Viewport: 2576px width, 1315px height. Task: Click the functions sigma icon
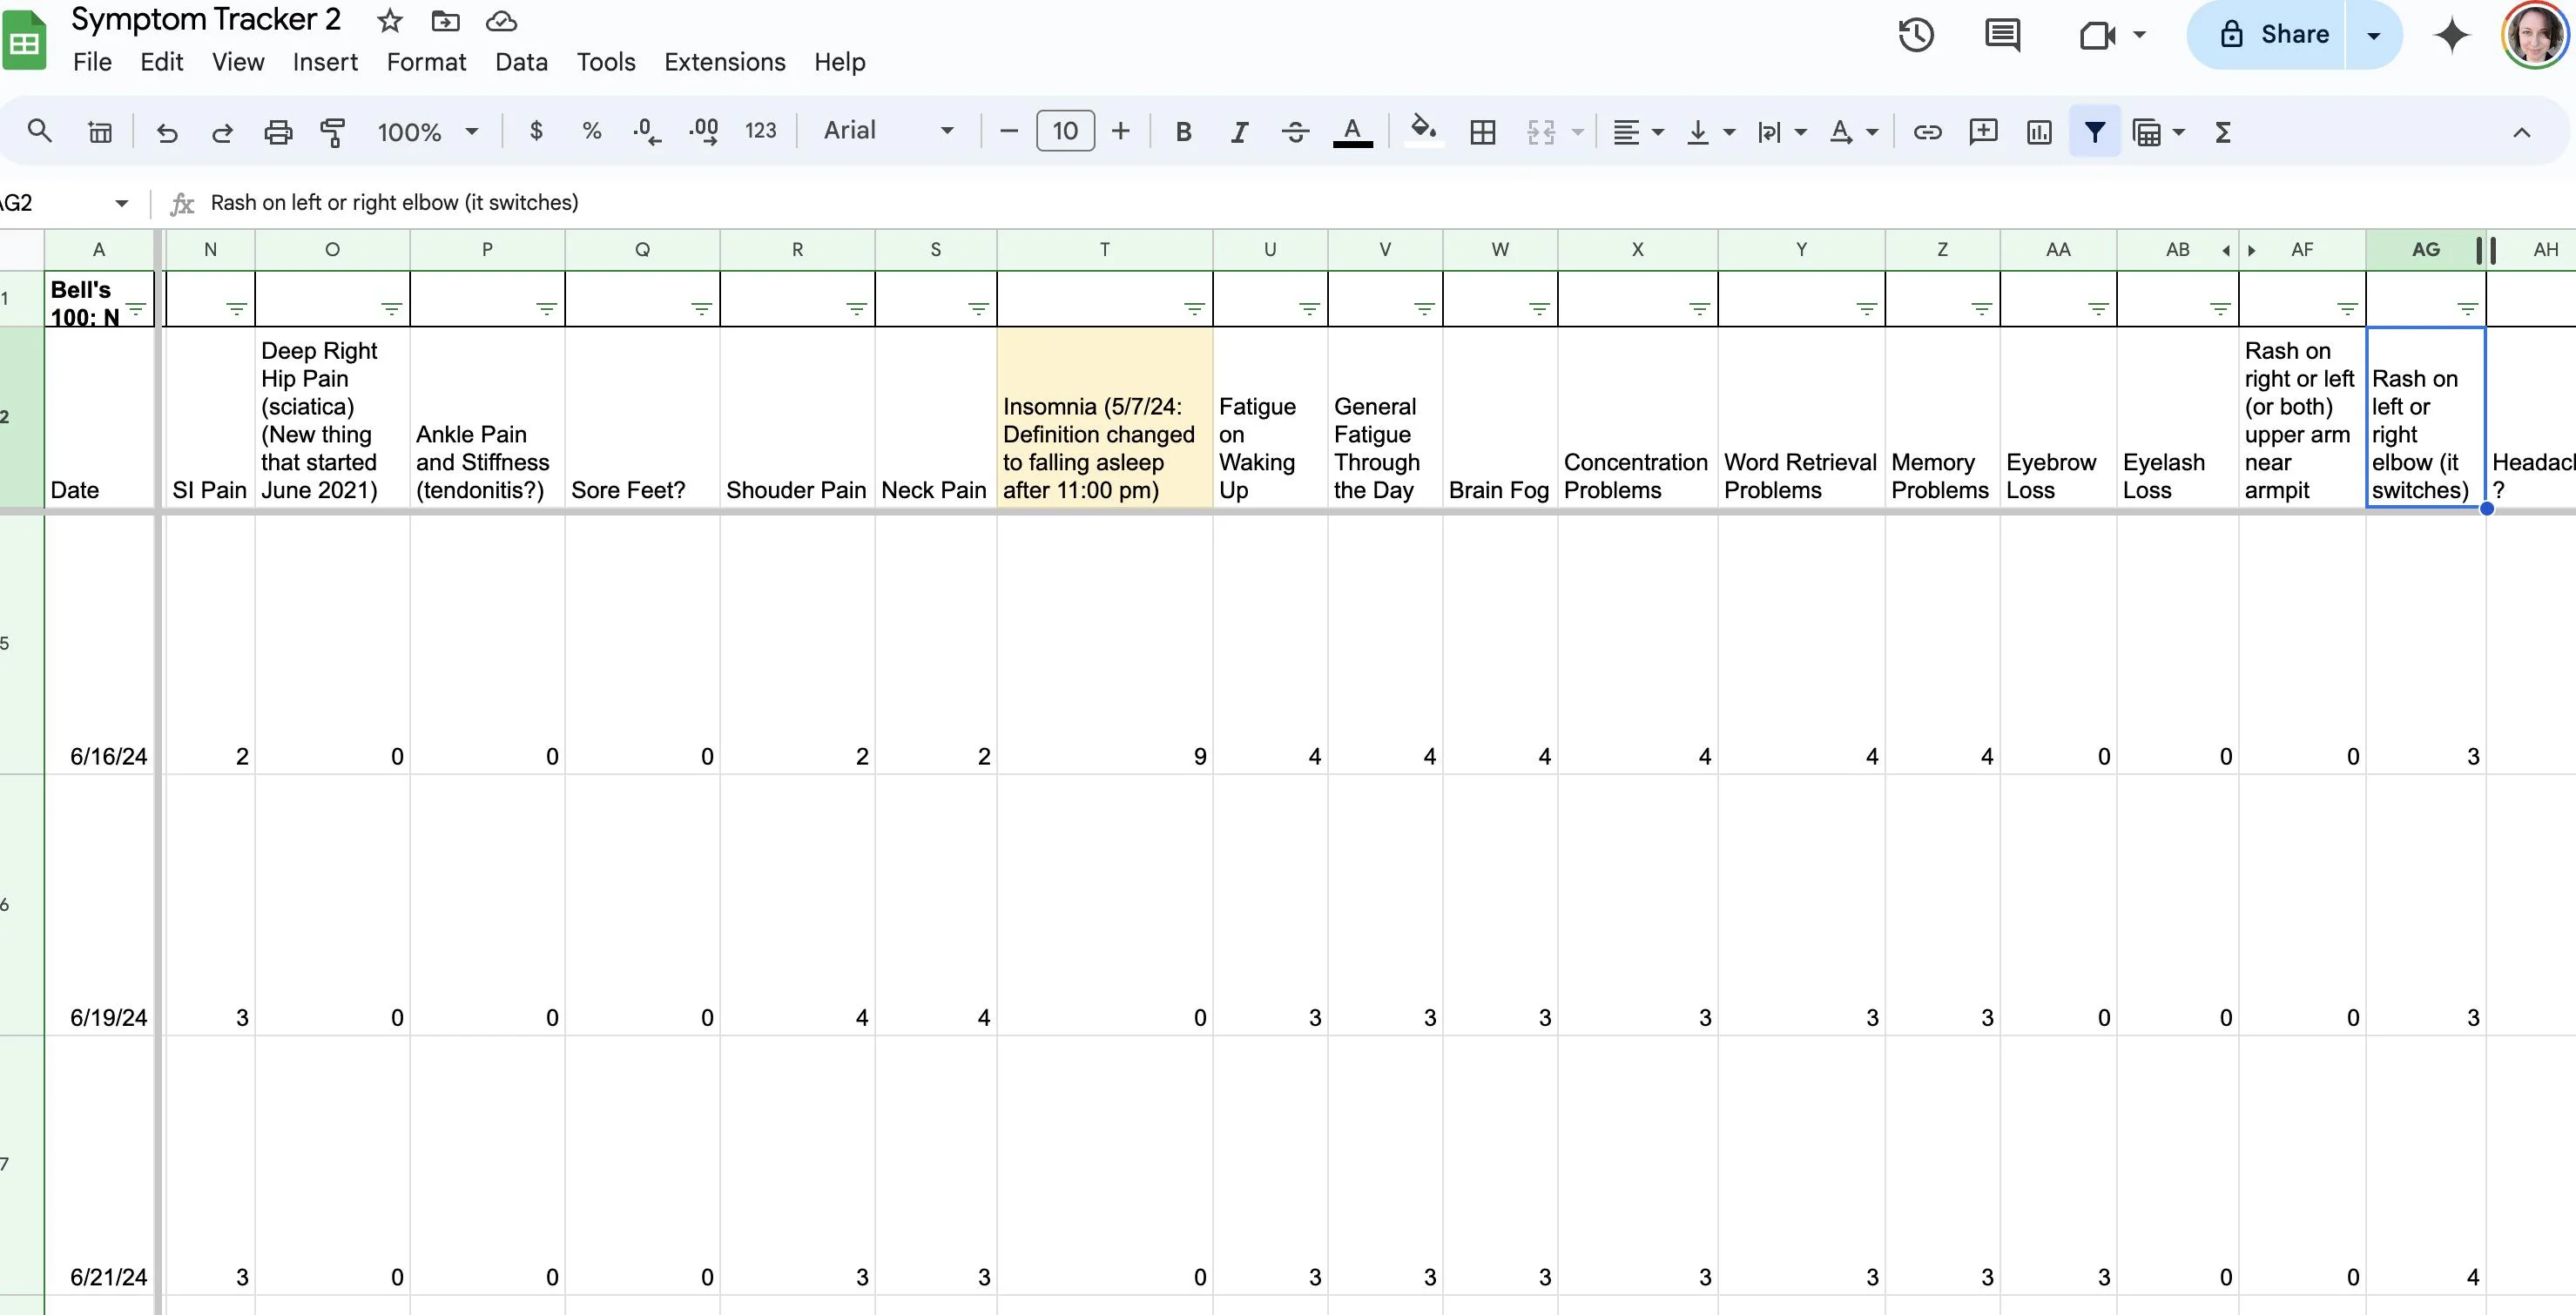[x=2222, y=131]
